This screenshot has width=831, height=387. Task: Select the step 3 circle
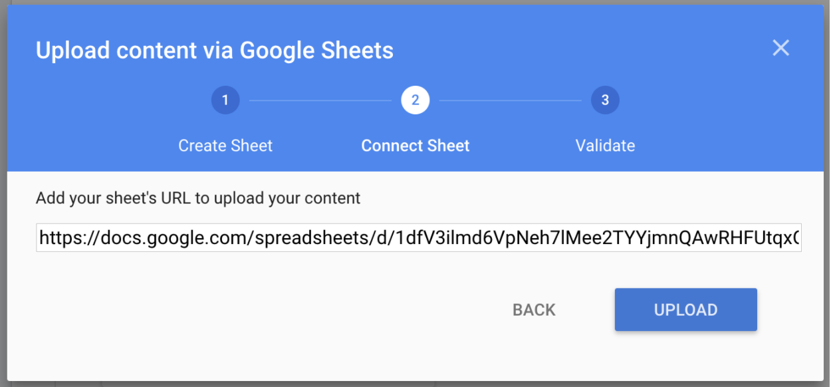point(605,100)
